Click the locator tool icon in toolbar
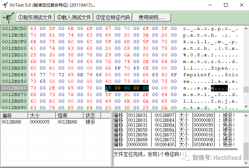 pyautogui.click(x=9, y=17)
